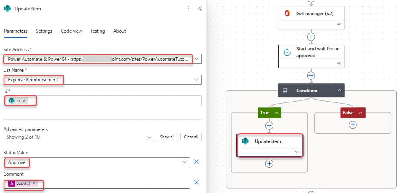Expand the Site Address dropdown
The image size is (399, 193).
(197, 59)
